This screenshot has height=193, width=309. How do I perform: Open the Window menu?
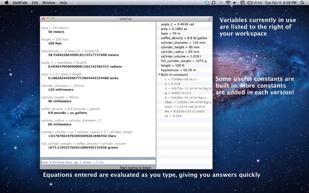click(49, 3)
